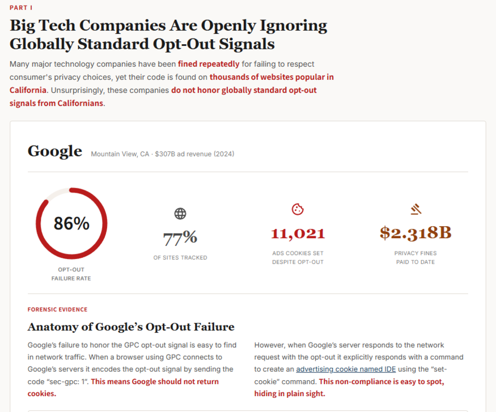Click the $2.318B privacy fines figure
Screen dimensions: 496x412
(x=416, y=233)
